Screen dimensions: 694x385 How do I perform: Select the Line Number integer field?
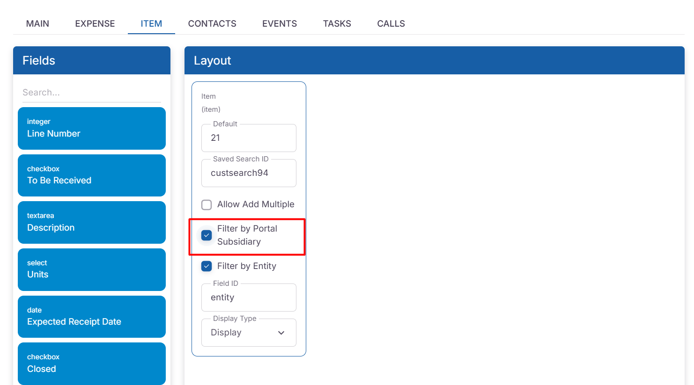(x=91, y=129)
